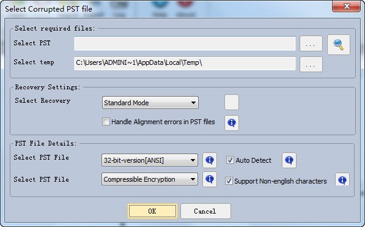Expand the 32-bit-version[ANSI] dropdown

pyautogui.click(x=150, y=160)
